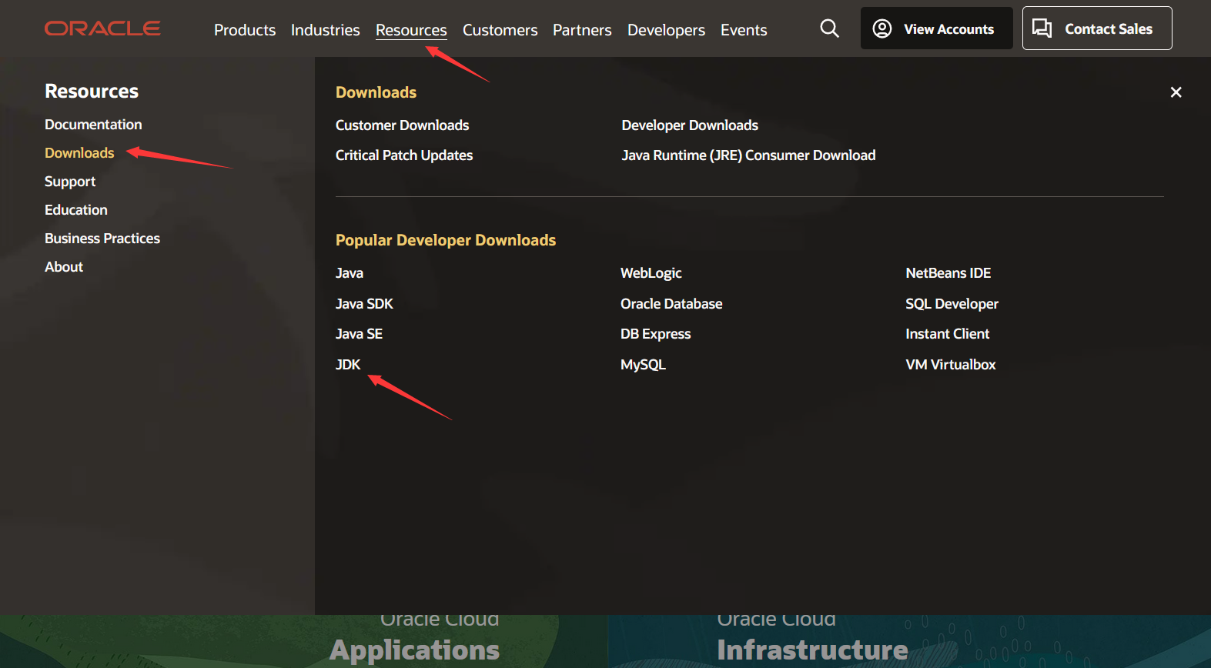This screenshot has width=1211, height=668.
Task: Click the JDK download link
Action: 348,365
